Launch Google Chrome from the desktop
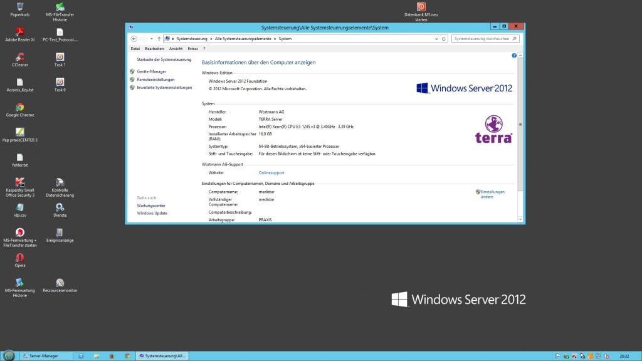Viewport: 642px width, 361px height. [x=19, y=110]
